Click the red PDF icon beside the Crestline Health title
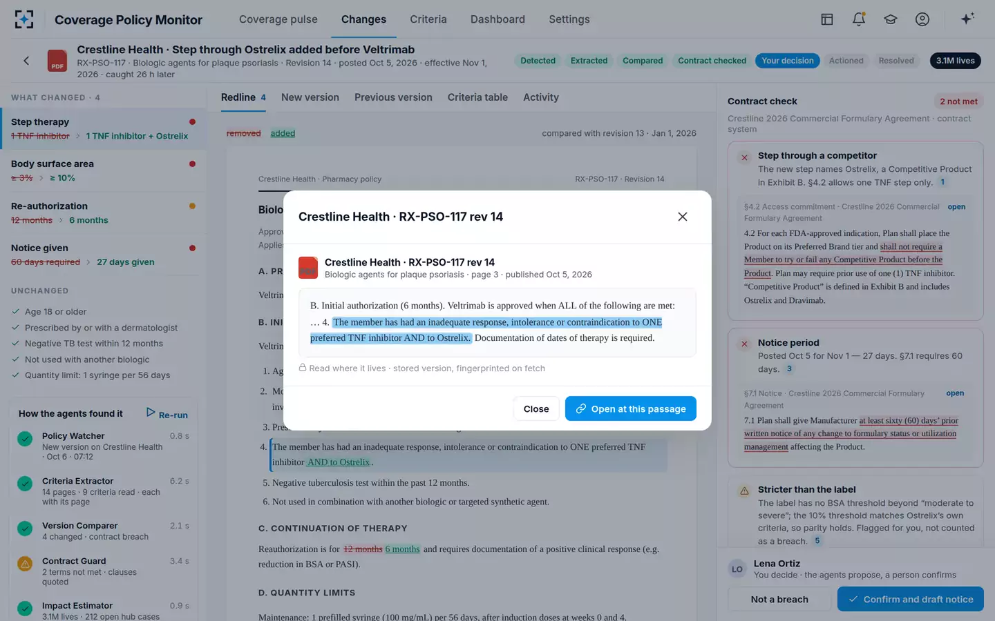995x621 pixels. 57,61
